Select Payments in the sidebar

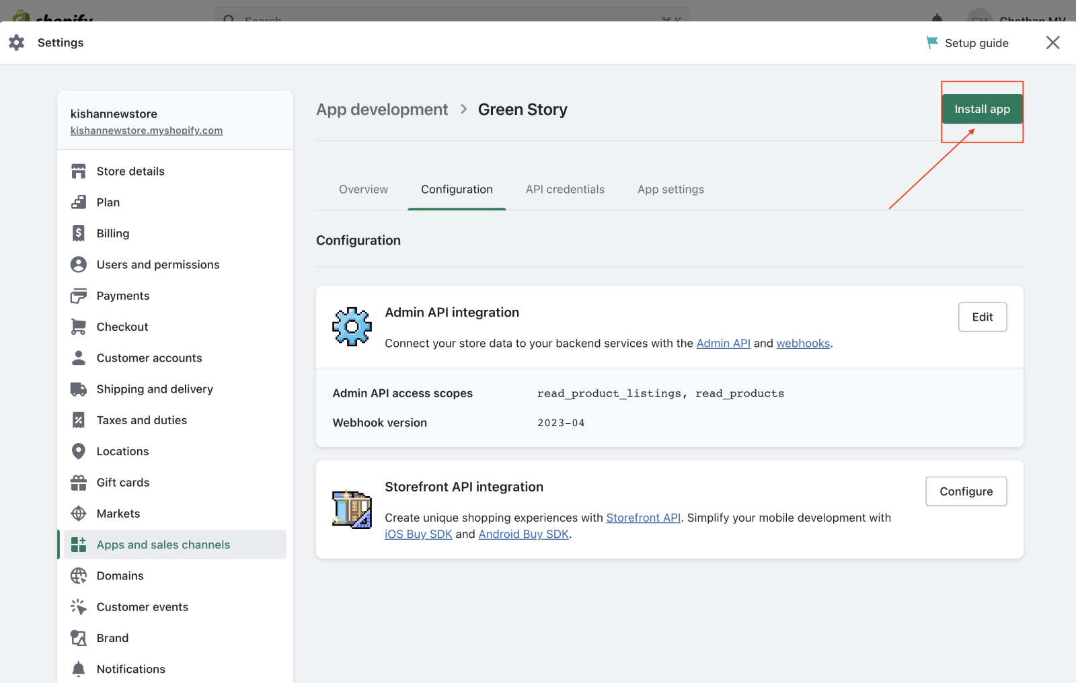(175, 296)
